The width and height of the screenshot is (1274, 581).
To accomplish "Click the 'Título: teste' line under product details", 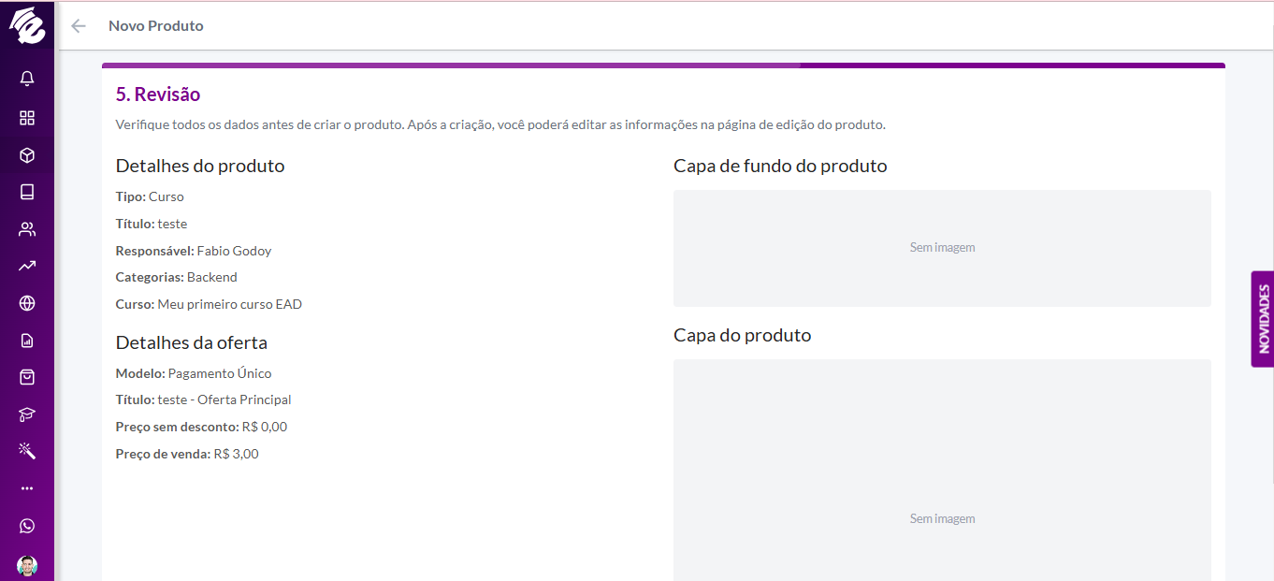I will pyautogui.click(x=152, y=224).
